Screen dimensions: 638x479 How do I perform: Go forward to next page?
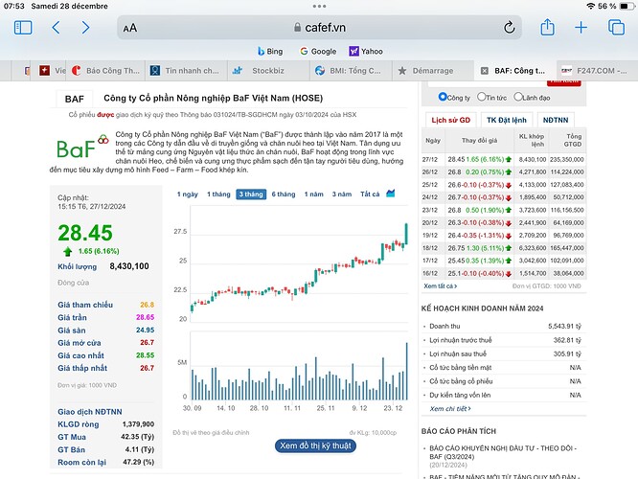(85, 28)
